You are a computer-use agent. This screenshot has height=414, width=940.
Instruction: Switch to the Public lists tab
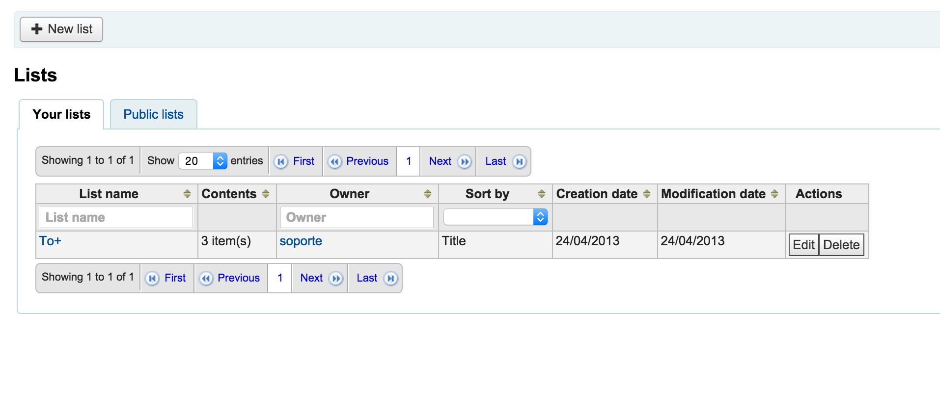pyautogui.click(x=153, y=114)
